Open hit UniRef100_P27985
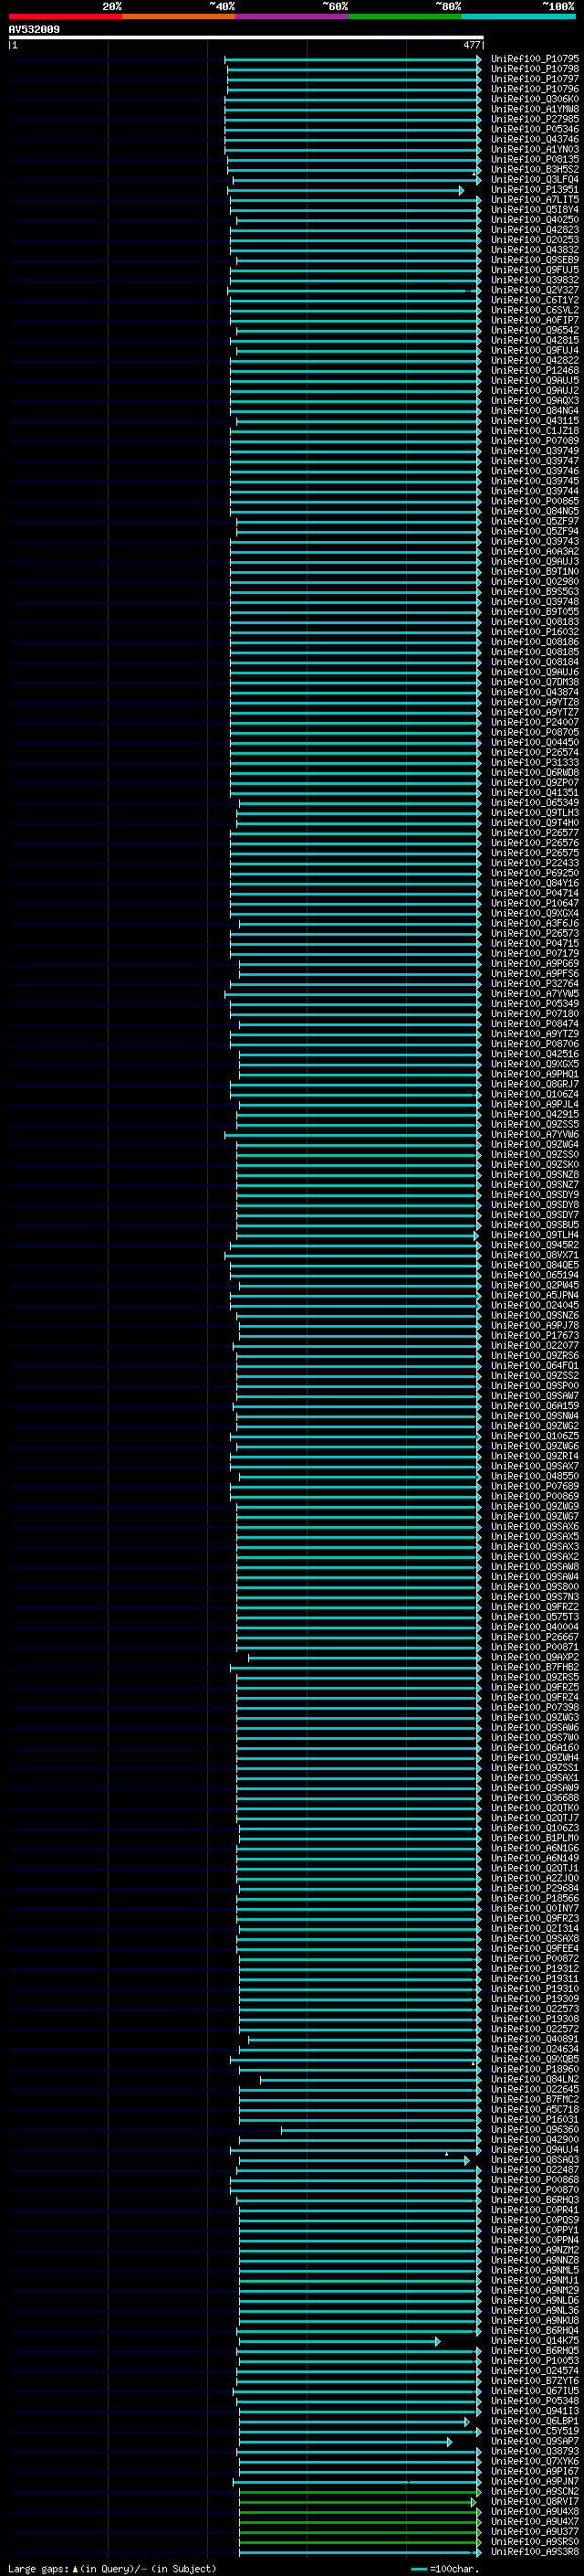Image resolution: width=584 pixels, height=2576 pixels. [x=534, y=119]
